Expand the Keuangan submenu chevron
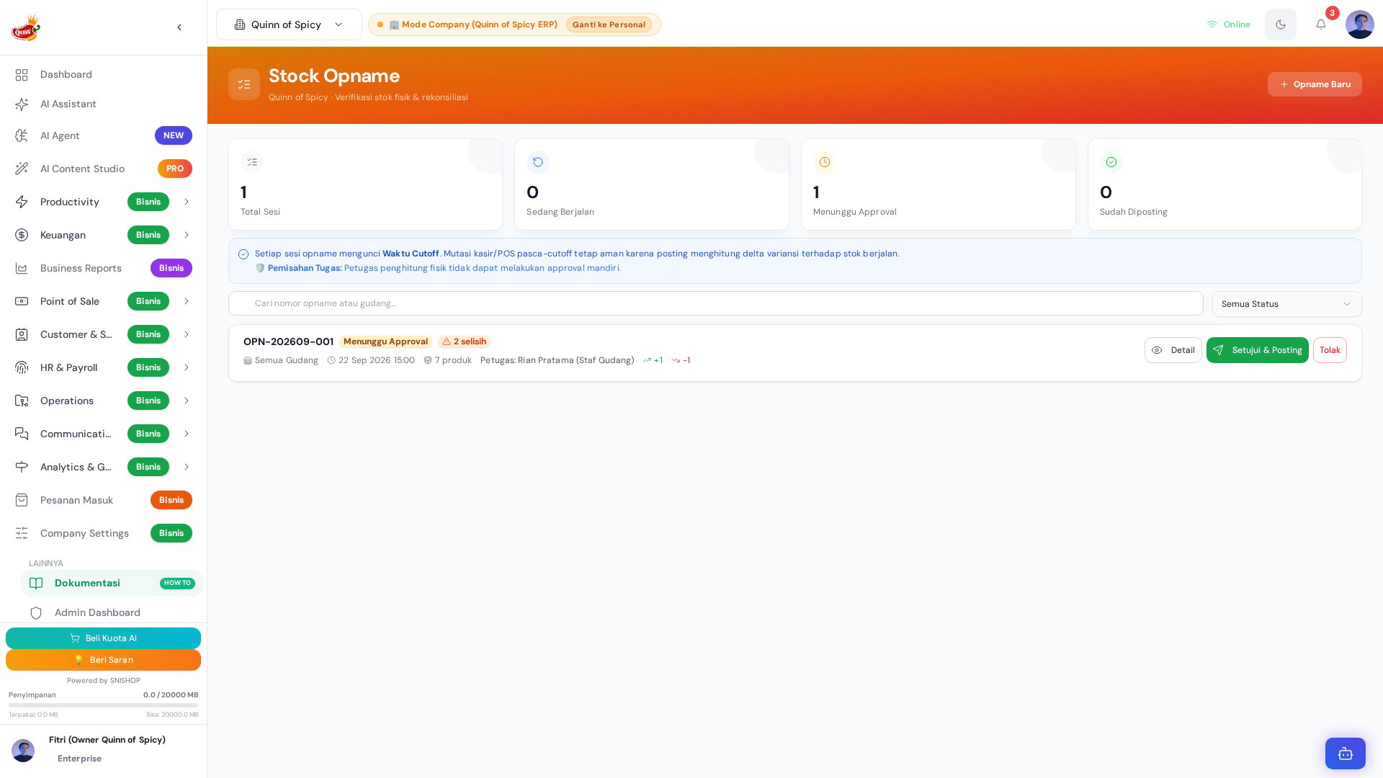 pyautogui.click(x=187, y=235)
